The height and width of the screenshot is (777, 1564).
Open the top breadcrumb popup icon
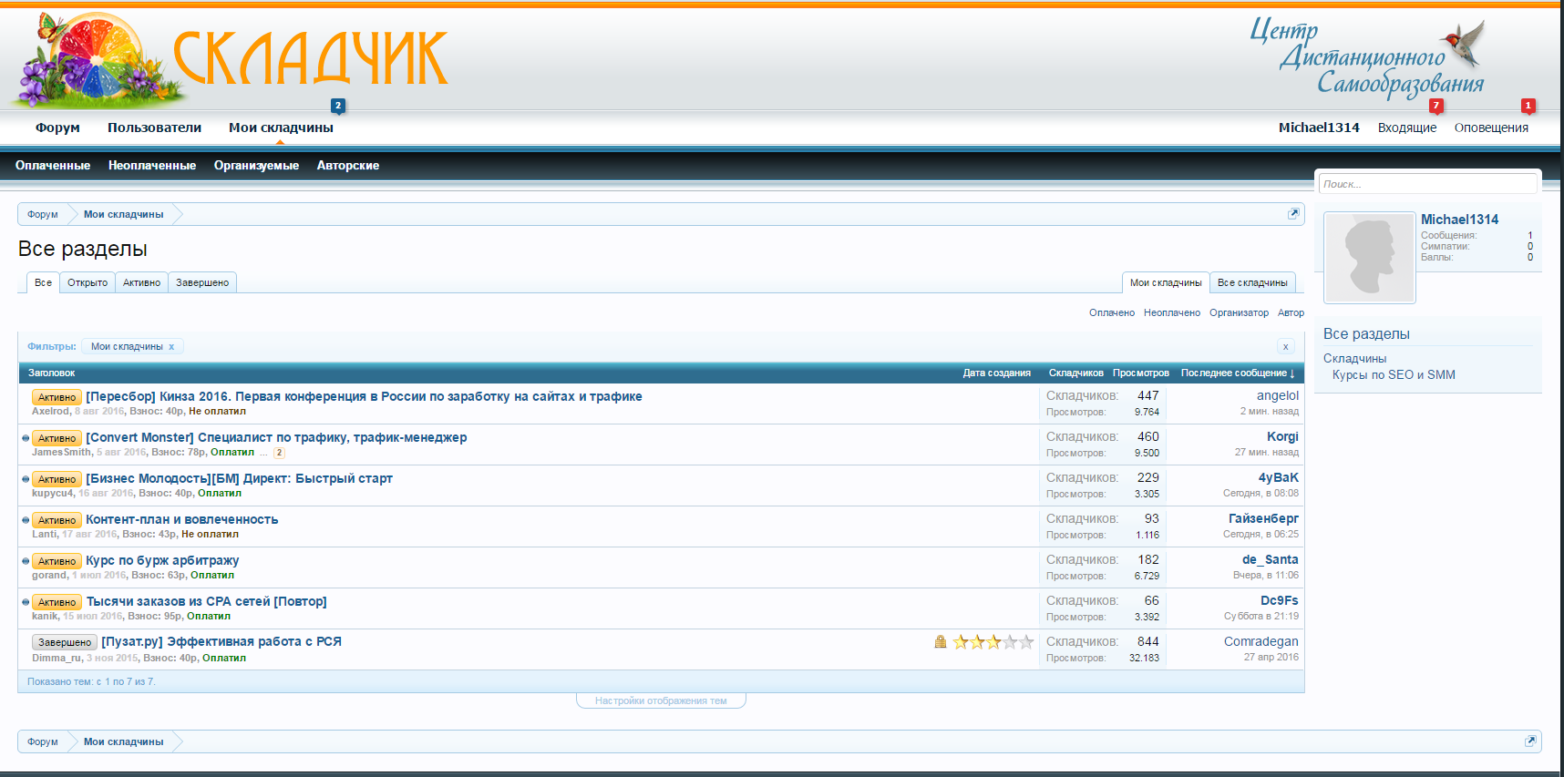(1292, 214)
